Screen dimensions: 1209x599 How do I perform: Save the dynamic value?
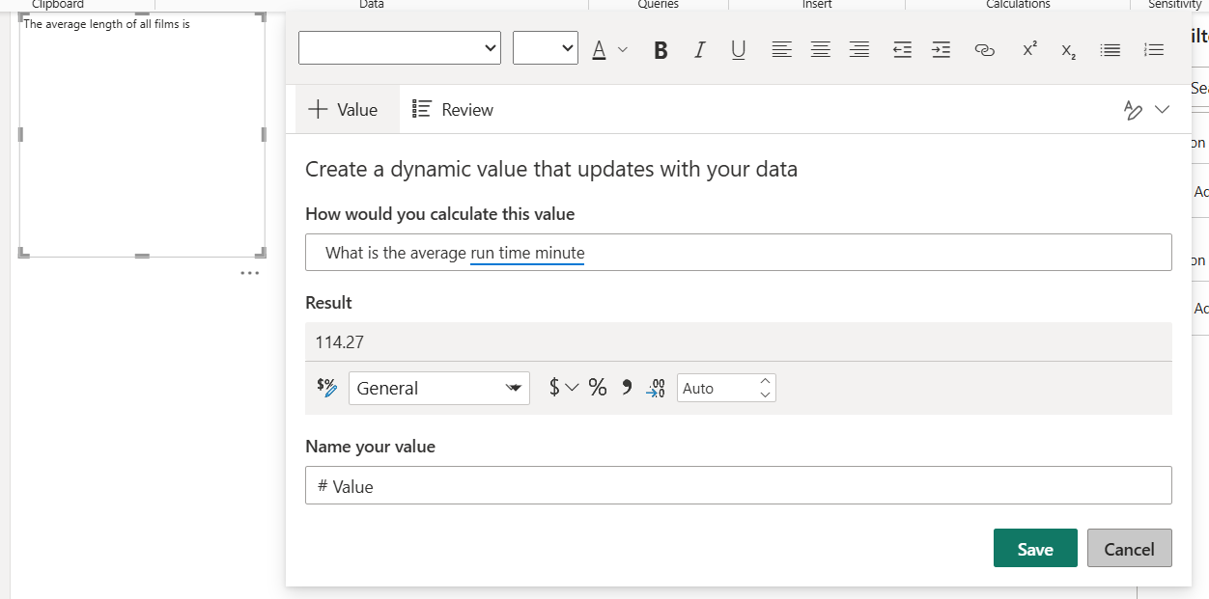tap(1035, 548)
